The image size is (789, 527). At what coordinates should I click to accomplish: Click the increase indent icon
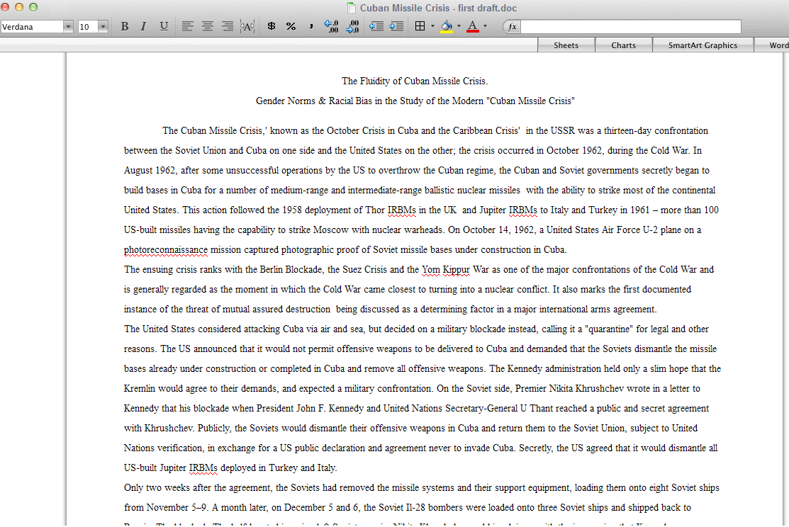click(x=397, y=26)
